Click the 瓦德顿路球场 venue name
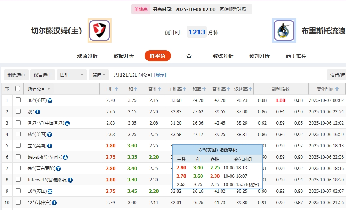This screenshot has width=346, height=210. click(x=233, y=9)
